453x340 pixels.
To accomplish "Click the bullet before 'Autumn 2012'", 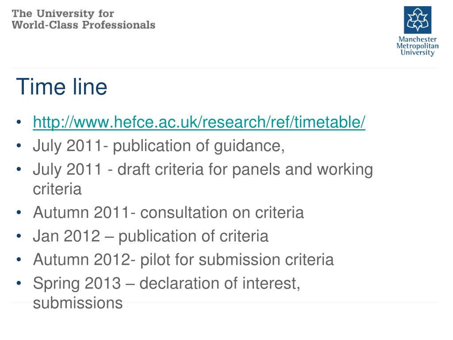I will [19, 259].
